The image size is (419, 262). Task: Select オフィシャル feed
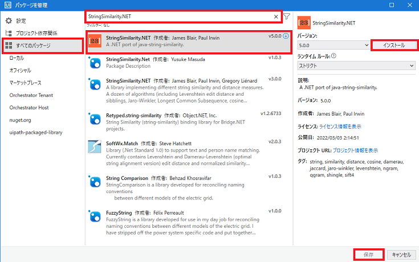pos(21,71)
